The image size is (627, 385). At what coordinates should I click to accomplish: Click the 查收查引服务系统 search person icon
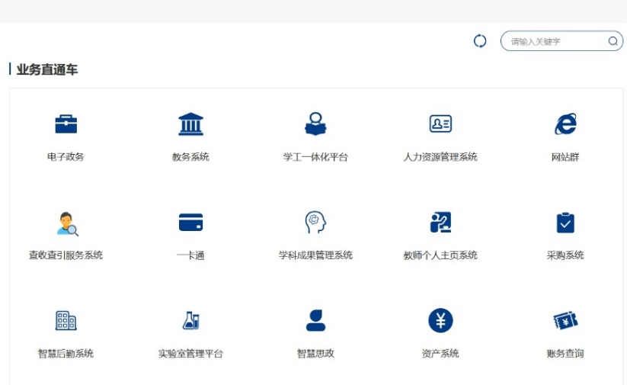[x=66, y=223]
